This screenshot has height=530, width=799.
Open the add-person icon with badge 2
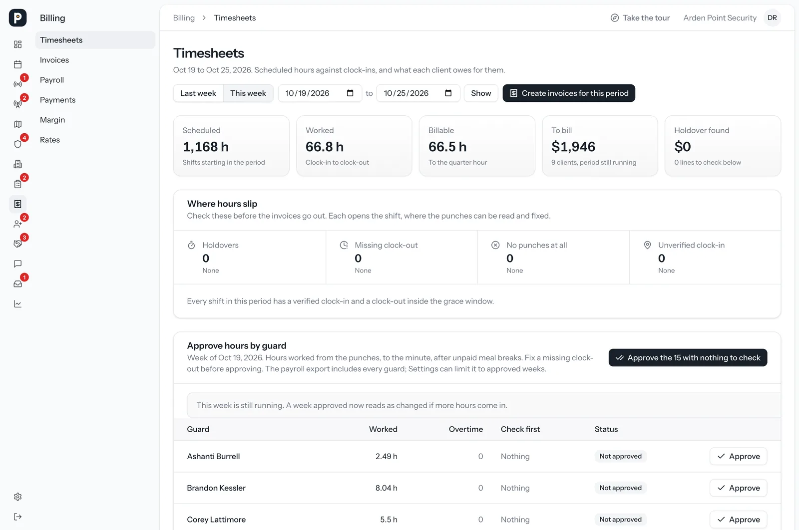[18, 224]
